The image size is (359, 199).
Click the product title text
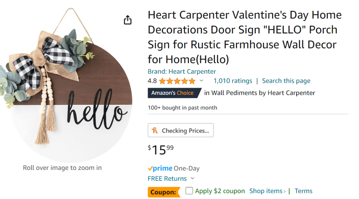pyautogui.click(x=244, y=37)
